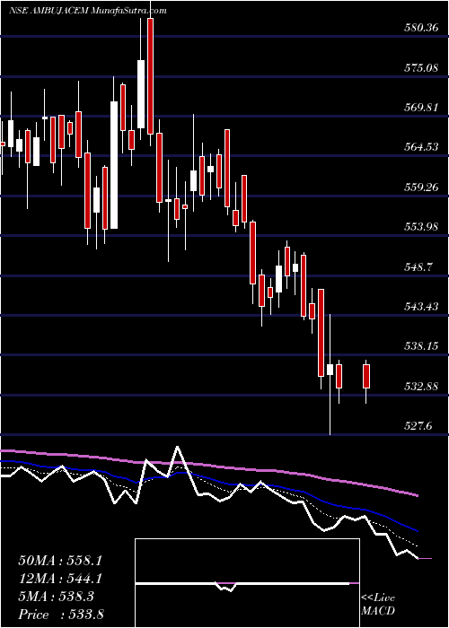Click the tallest red candle near 580

pyautogui.click(x=150, y=76)
